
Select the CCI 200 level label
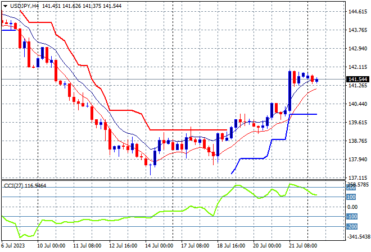(x=351, y=188)
